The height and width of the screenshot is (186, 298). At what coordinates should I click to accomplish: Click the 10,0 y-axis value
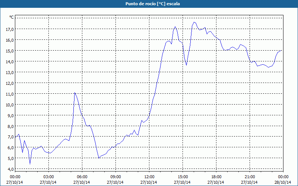(x=10, y=105)
